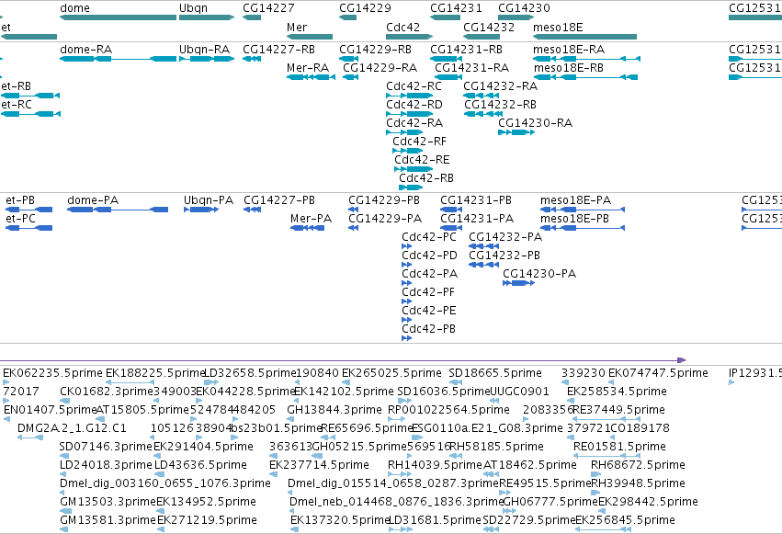
Task: Select the LD32658.5prime EST
Action: (x=212, y=382)
